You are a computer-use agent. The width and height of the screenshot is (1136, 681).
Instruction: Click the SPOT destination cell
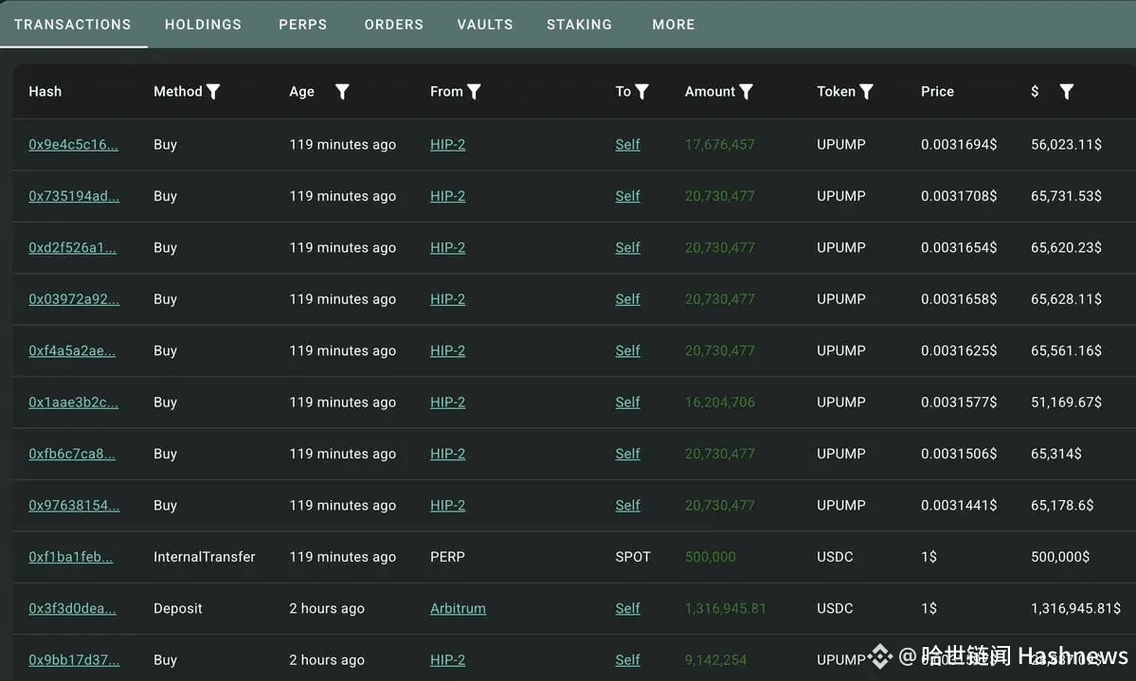(633, 556)
